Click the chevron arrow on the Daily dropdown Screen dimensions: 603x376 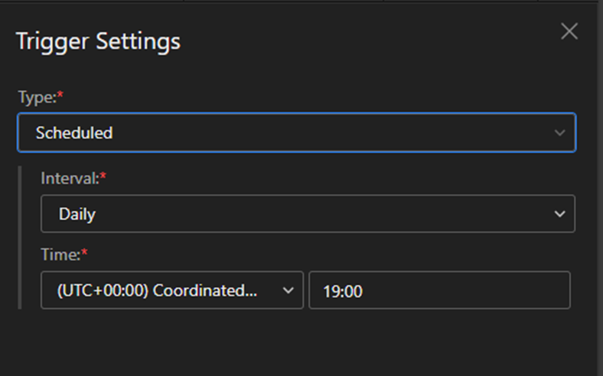pyautogui.click(x=559, y=214)
